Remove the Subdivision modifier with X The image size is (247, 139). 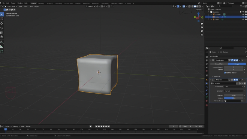point(242,60)
